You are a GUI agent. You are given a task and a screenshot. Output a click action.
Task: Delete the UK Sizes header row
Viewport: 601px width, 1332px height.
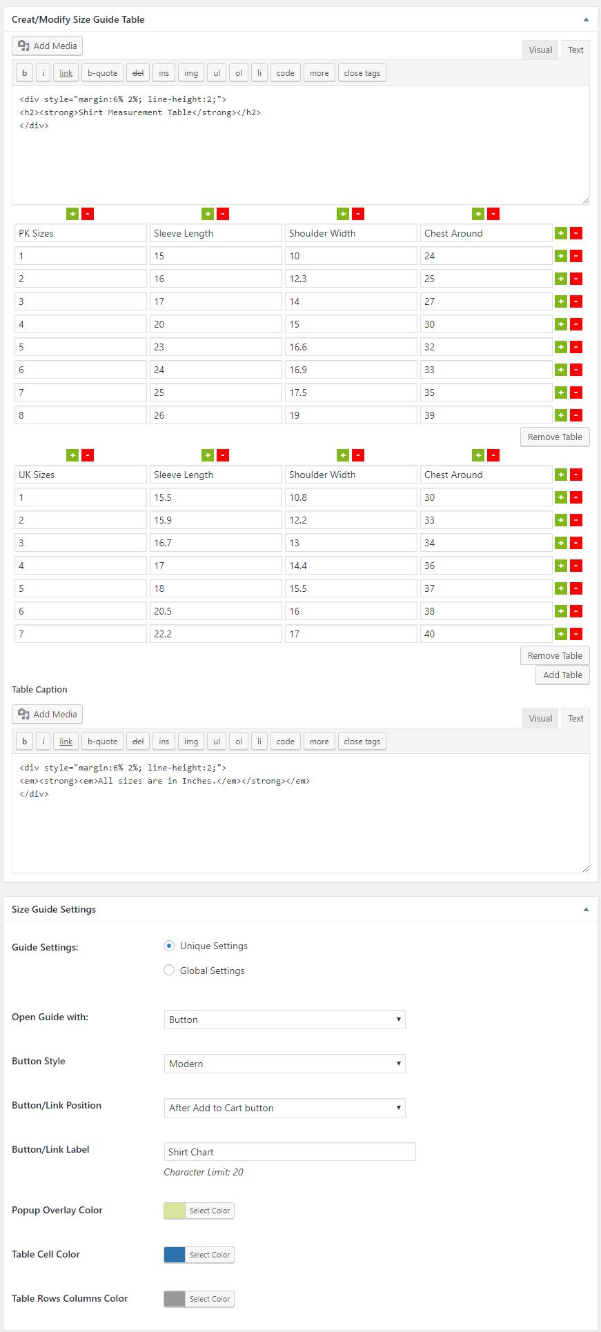coord(576,475)
